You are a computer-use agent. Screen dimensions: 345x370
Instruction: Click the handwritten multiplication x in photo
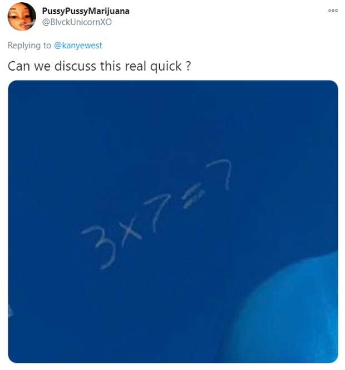pos(131,233)
